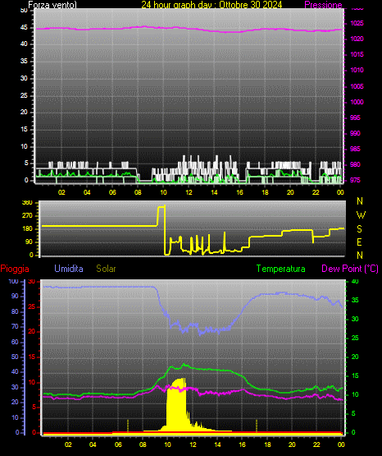Click the E compass direction letter
The width and height of the screenshot is (382, 456).
coord(359,242)
